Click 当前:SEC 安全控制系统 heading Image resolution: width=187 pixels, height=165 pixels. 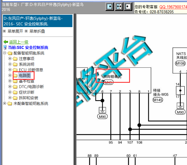(x=28, y=47)
